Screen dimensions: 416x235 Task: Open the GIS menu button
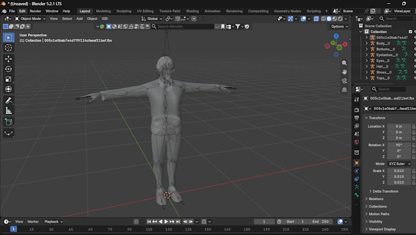pos(105,19)
